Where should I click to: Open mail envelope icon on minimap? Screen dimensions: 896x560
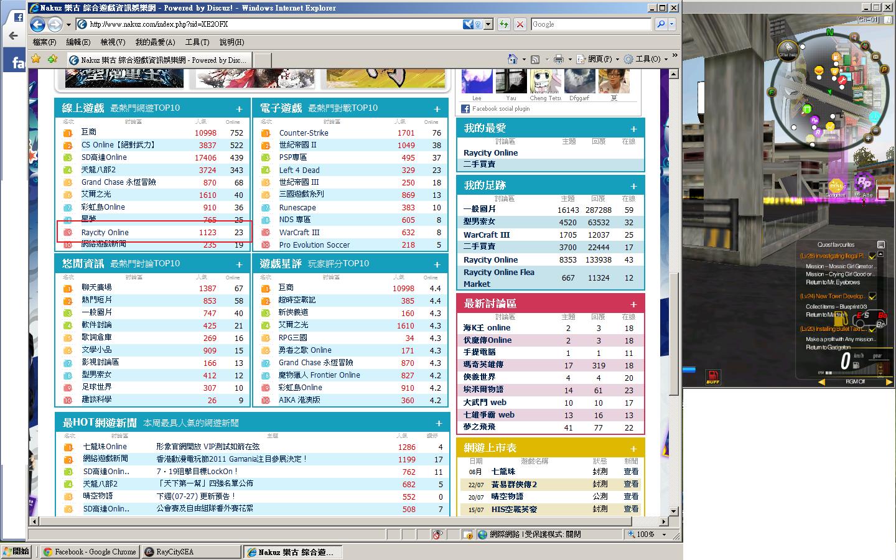[x=875, y=57]
